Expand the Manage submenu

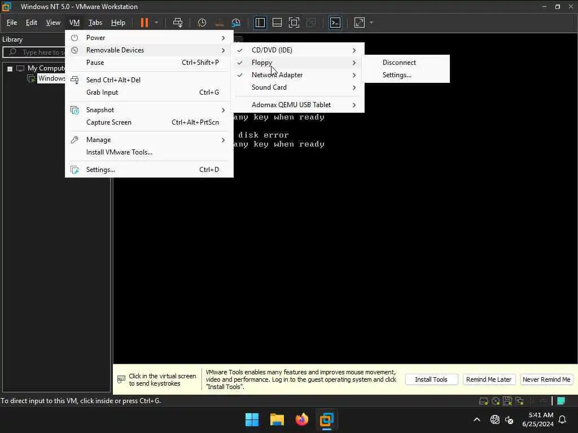pos(149,140)
